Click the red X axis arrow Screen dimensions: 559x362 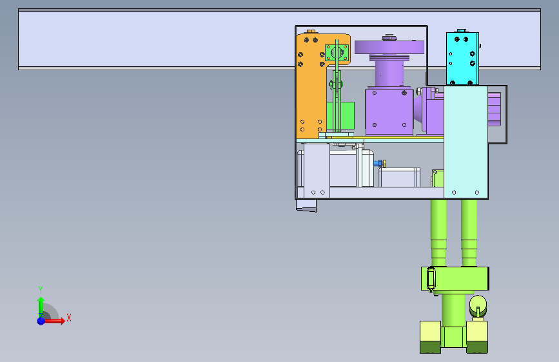[54, 321]
